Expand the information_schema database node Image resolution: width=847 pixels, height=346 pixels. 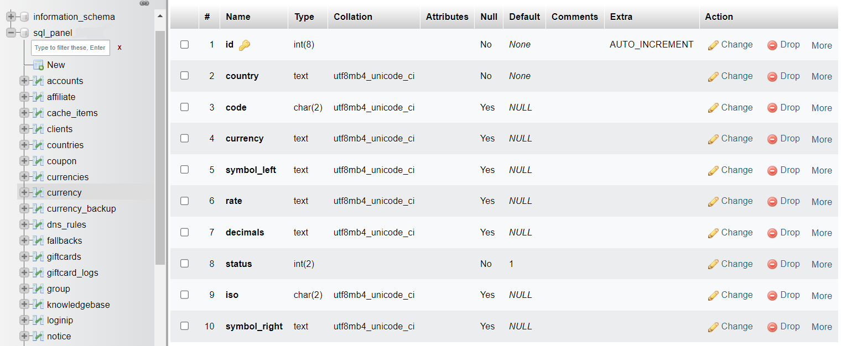[11, 16]
